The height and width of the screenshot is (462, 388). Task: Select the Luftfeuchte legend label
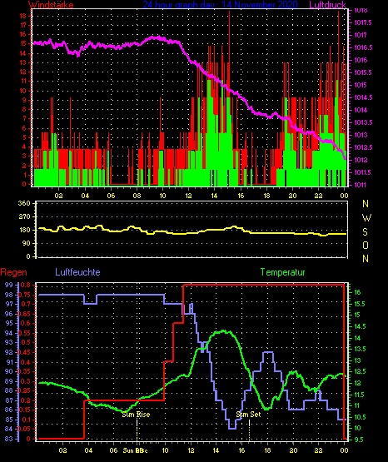click(77, 272)
